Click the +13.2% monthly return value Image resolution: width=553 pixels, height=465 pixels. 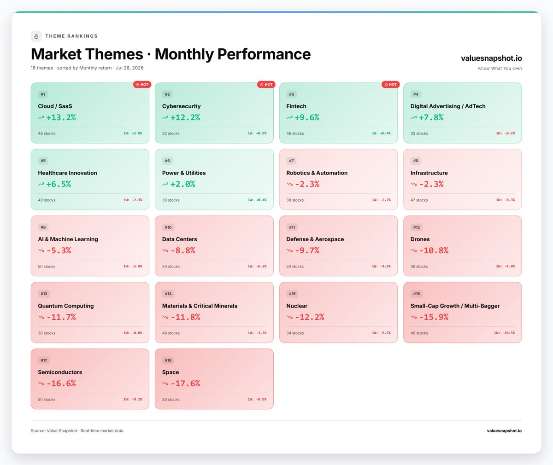tap(61, 117)
